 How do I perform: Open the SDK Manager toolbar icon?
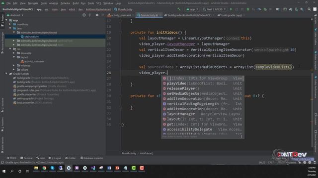click(302, 9)
